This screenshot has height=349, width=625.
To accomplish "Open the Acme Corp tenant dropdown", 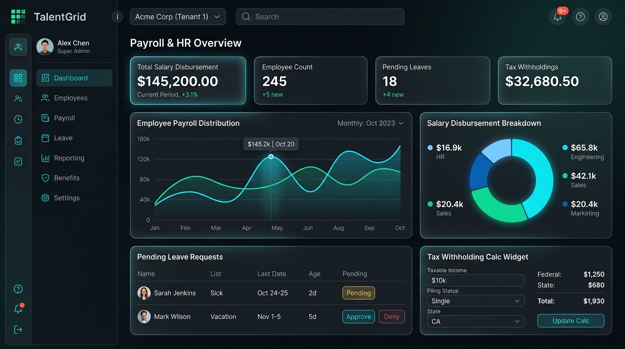I will [x=178, y=17].
